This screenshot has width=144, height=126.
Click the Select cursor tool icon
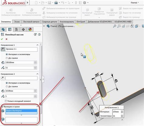tap(69, 3)
